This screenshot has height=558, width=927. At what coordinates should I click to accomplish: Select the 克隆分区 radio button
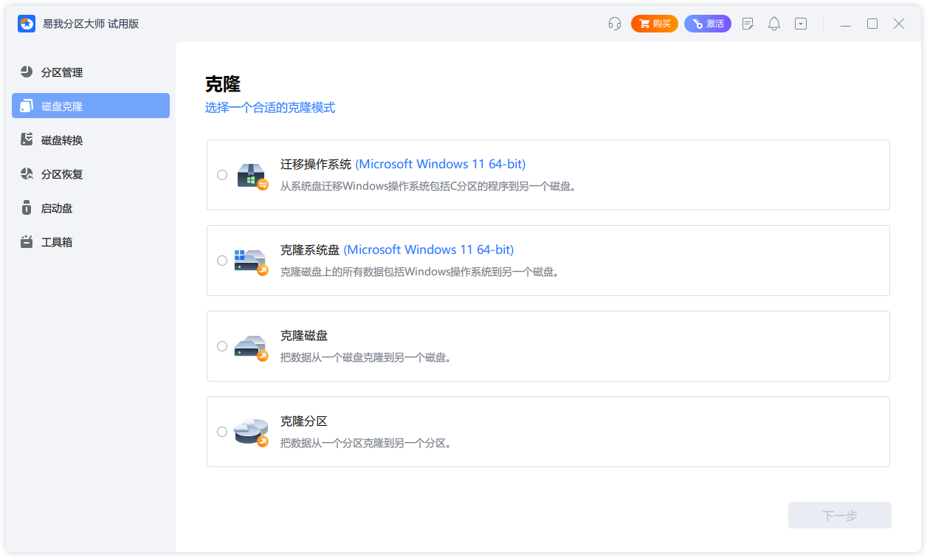222,432
